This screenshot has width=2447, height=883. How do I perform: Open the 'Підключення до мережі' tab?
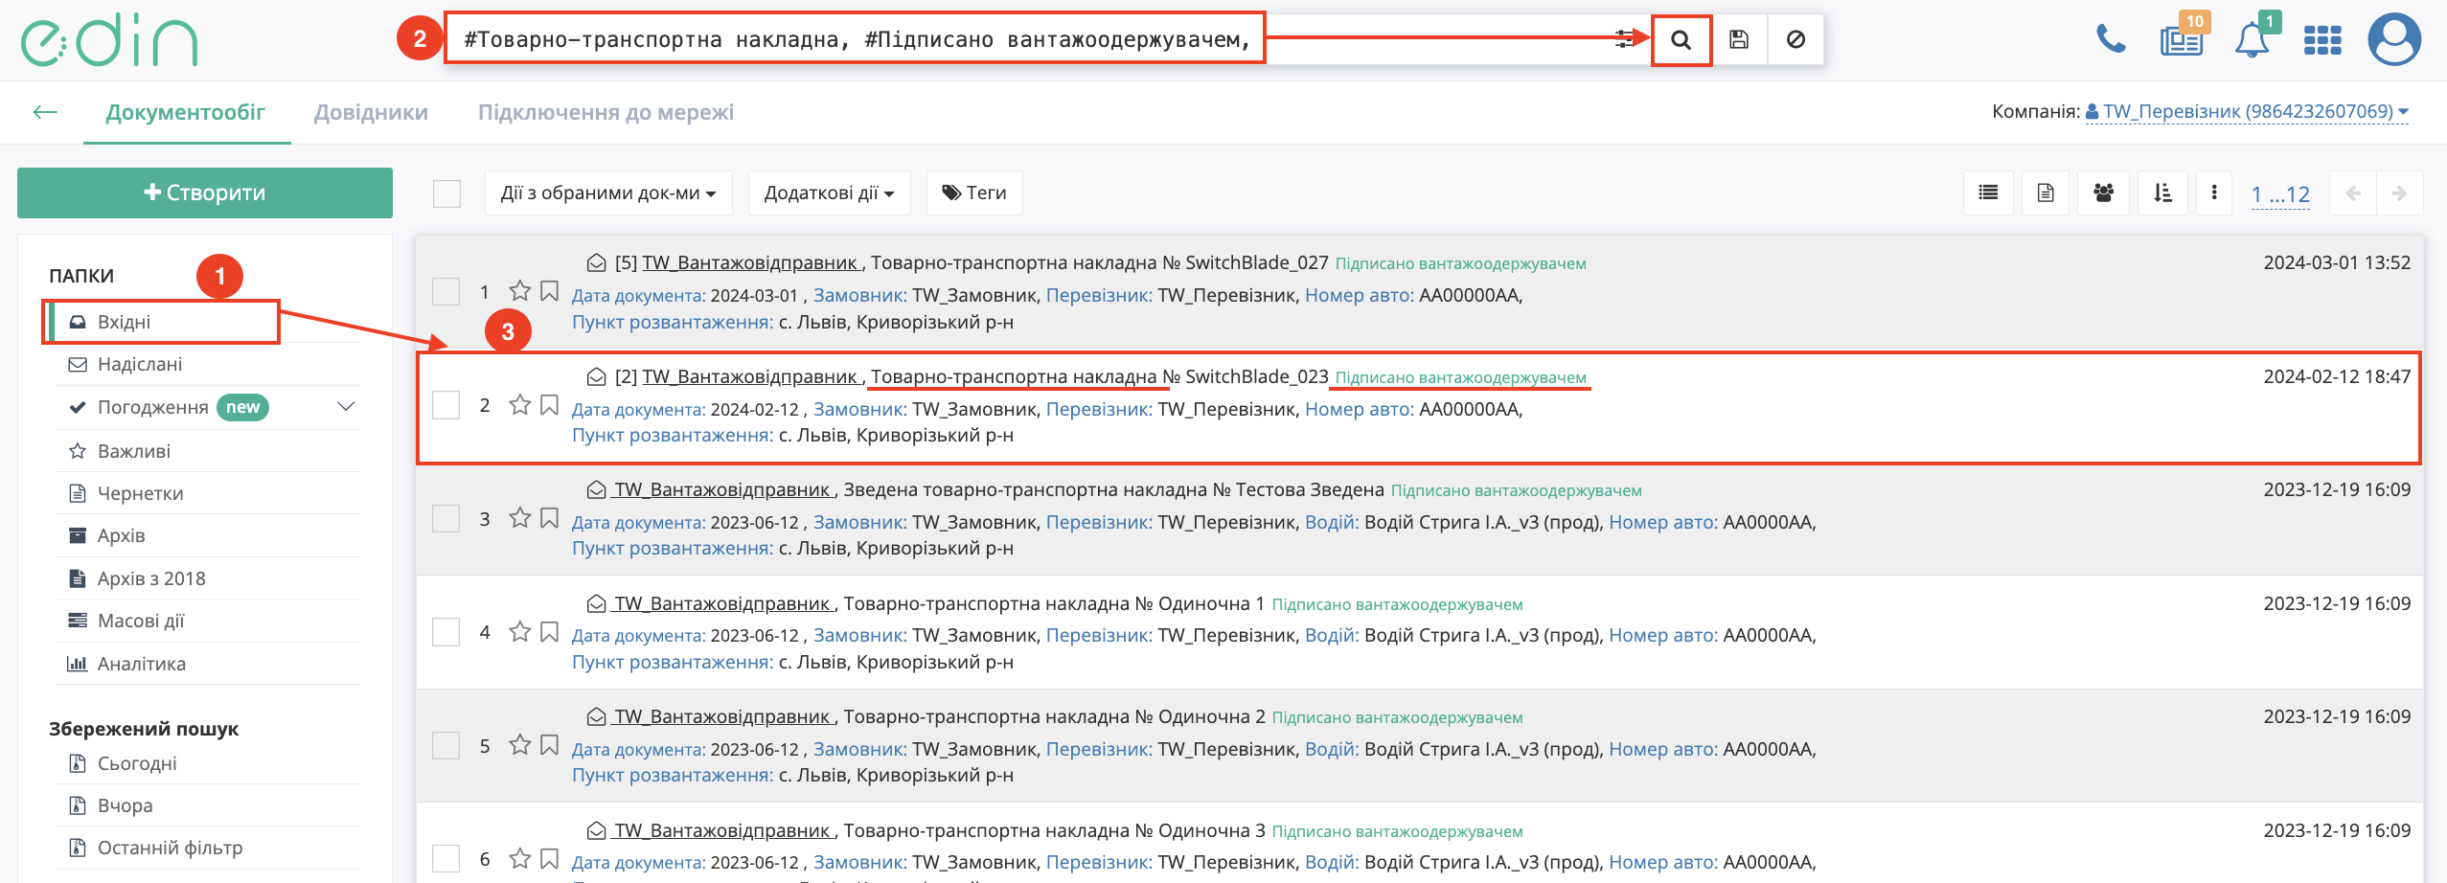click(x=606, y=112)
